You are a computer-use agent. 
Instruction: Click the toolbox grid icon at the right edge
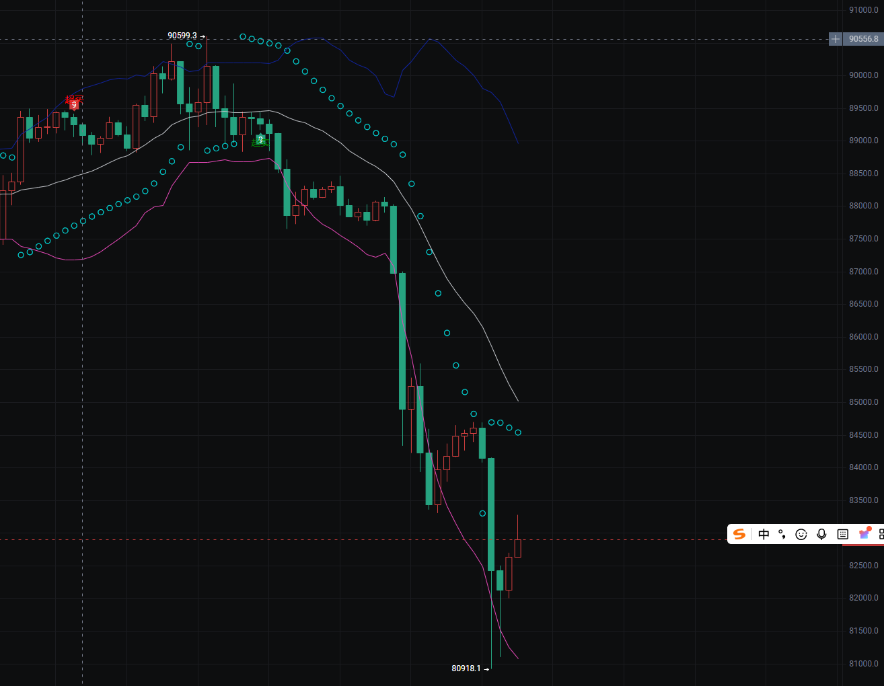881,534
